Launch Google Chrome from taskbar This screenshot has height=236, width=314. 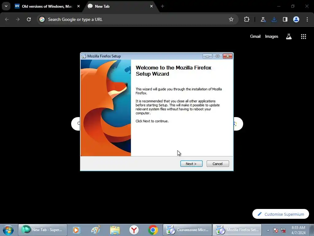pyautogui.click(x=153, y=230)
